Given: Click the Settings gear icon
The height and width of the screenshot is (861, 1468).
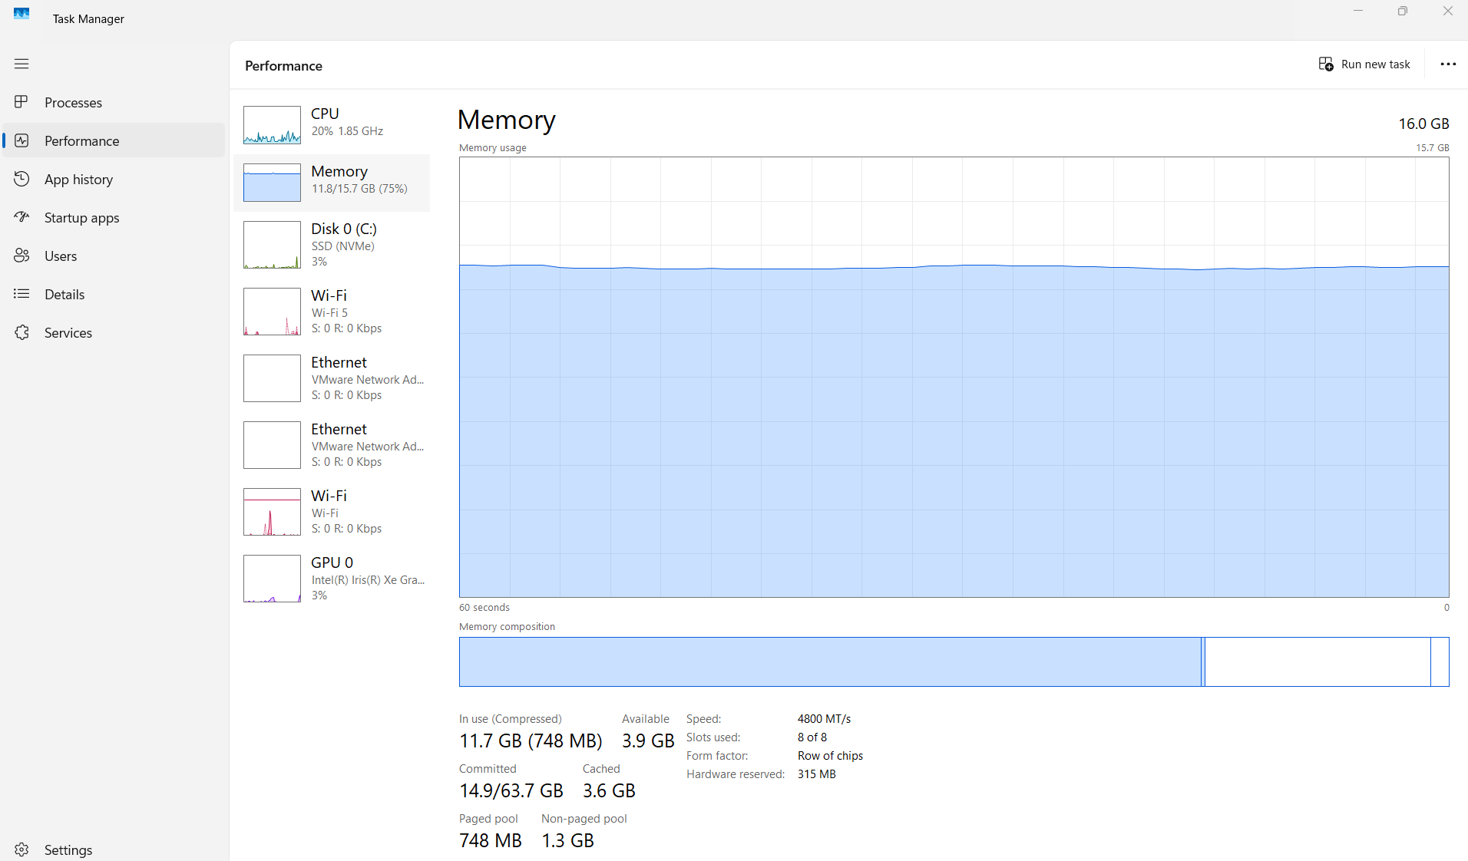Looking at the screenshot, I should (21, 849).
